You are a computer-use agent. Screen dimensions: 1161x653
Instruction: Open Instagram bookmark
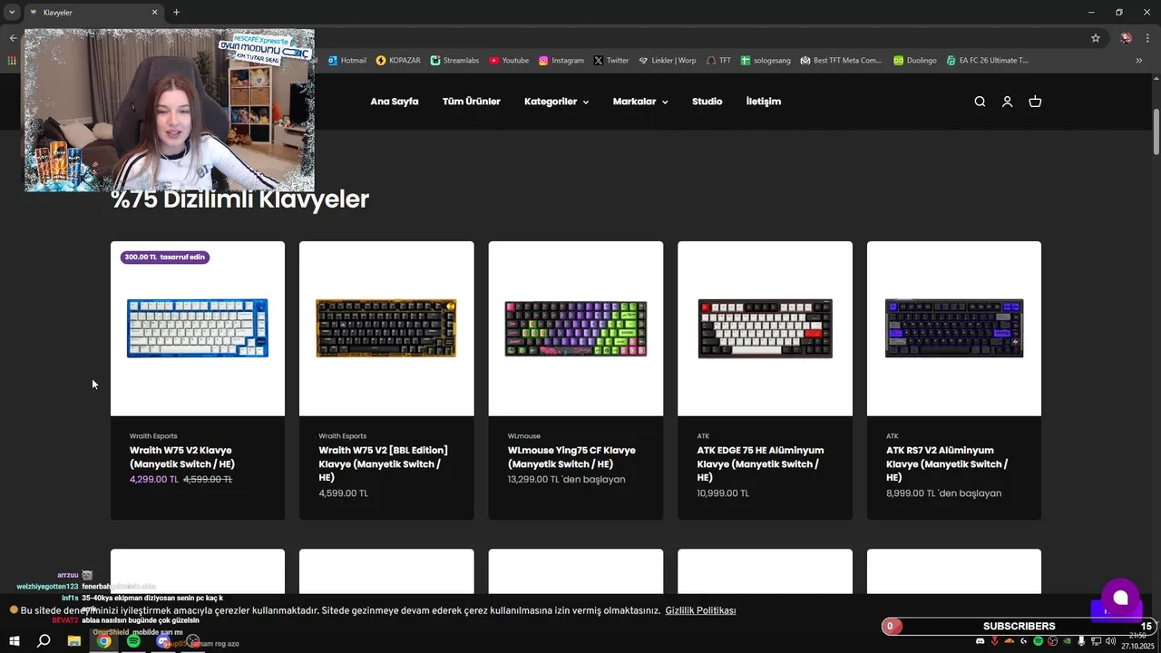(x=561, y=61)
